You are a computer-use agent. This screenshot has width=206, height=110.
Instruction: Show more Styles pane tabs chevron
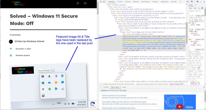pos(196,5)
